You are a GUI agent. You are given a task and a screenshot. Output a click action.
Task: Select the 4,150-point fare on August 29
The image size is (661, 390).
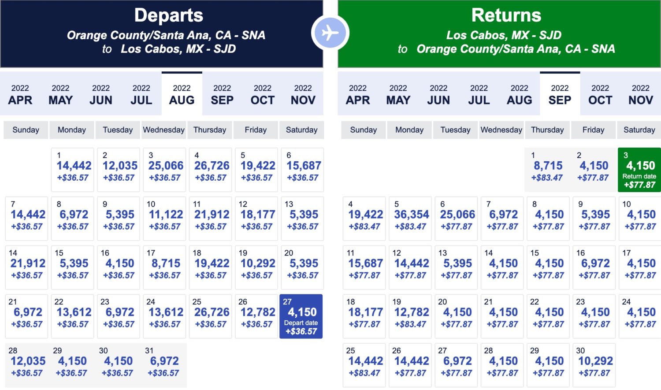[x=72, y=365]
